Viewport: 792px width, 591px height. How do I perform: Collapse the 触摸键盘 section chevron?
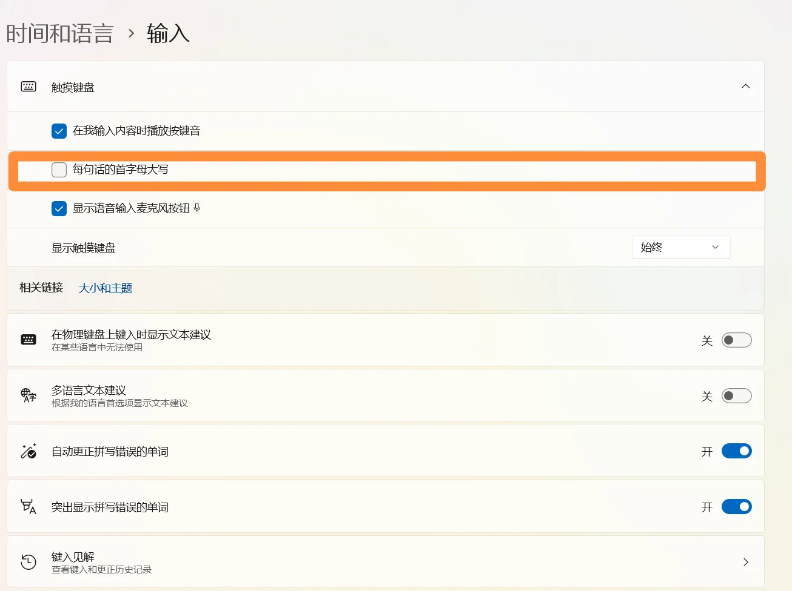[746, 86]
